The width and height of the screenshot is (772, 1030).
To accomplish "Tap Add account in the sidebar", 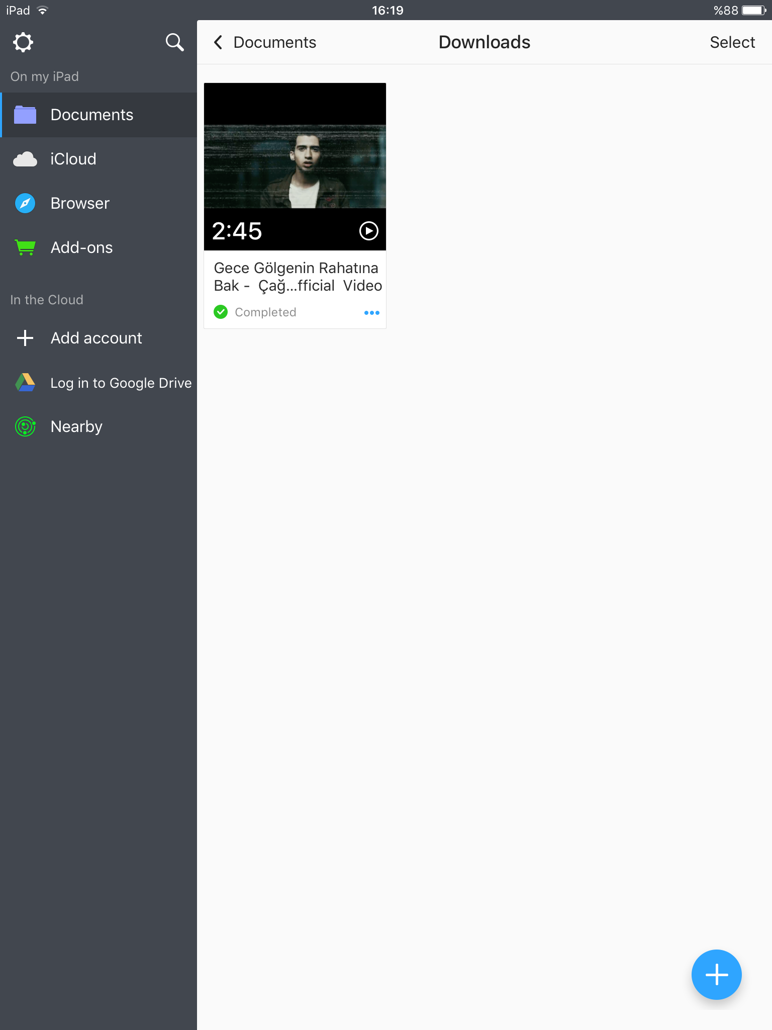I will coord(99,338).
